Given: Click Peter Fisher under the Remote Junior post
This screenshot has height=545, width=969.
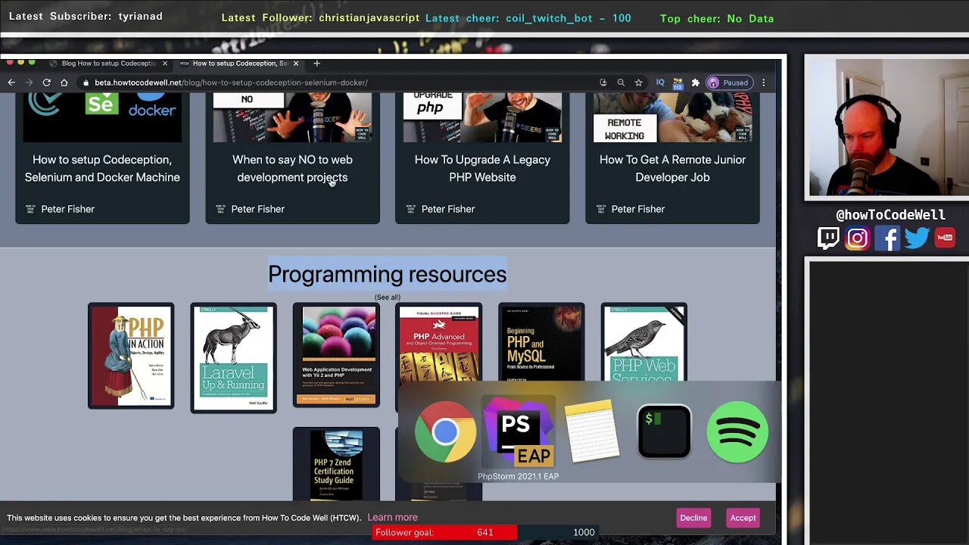Looking at the screenshot, I should (637, 209).
